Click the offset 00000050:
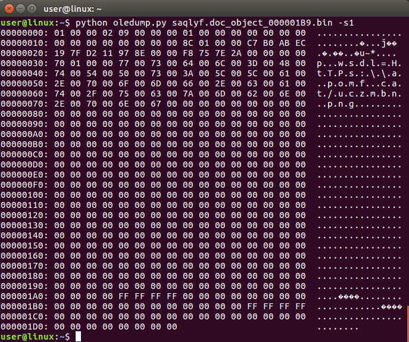The image size is (409, 342). 24,84
